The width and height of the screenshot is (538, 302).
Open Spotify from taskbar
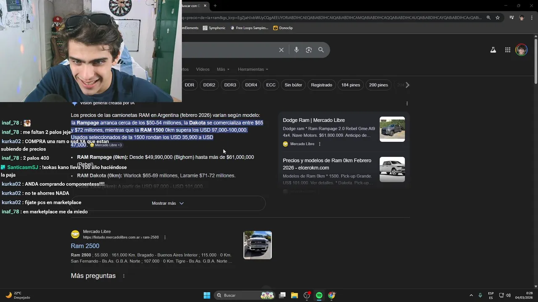pyautogui.click(x=319, y=295)
